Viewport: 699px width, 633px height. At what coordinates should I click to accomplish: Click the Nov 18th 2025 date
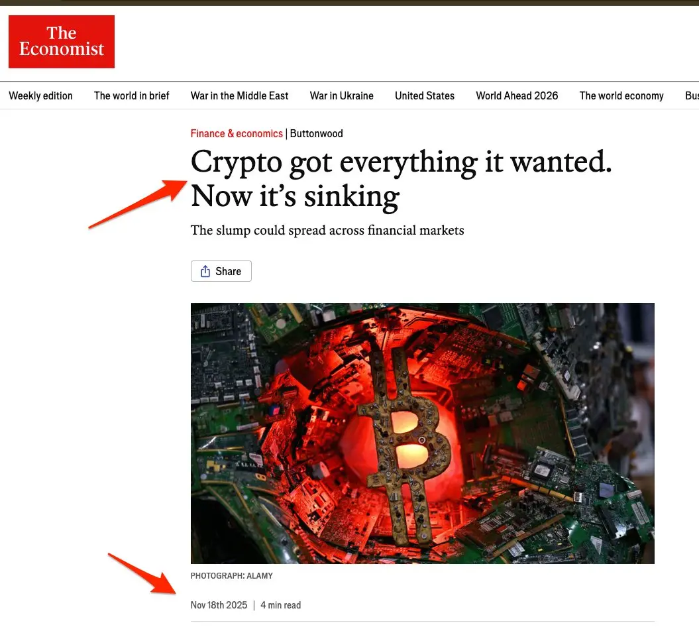pos(219,605)
